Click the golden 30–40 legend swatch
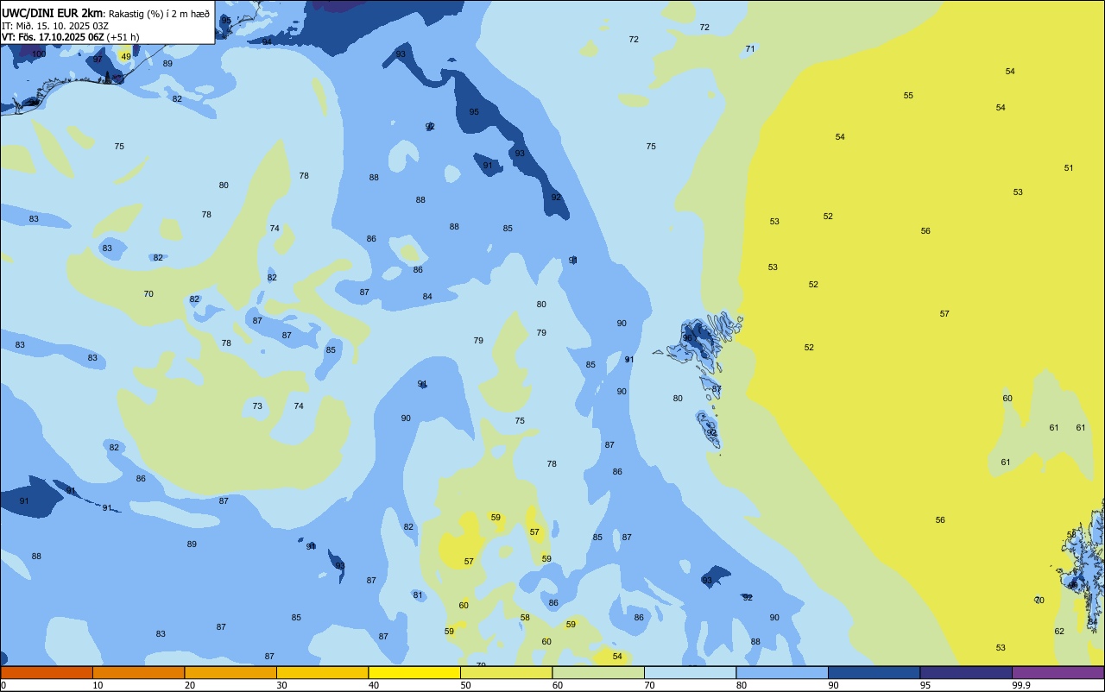This screenshot has width=1105, height=692. pyautogui.click(x=322, y=672)
